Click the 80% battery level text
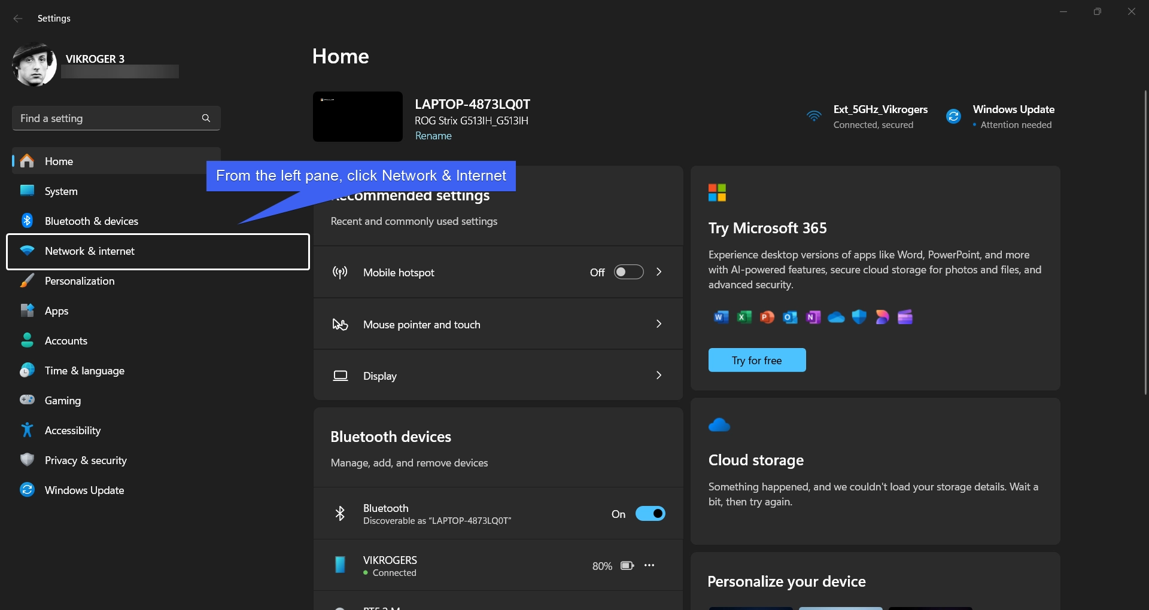This screenshot has height=610, width=1149. click(602, 566)
